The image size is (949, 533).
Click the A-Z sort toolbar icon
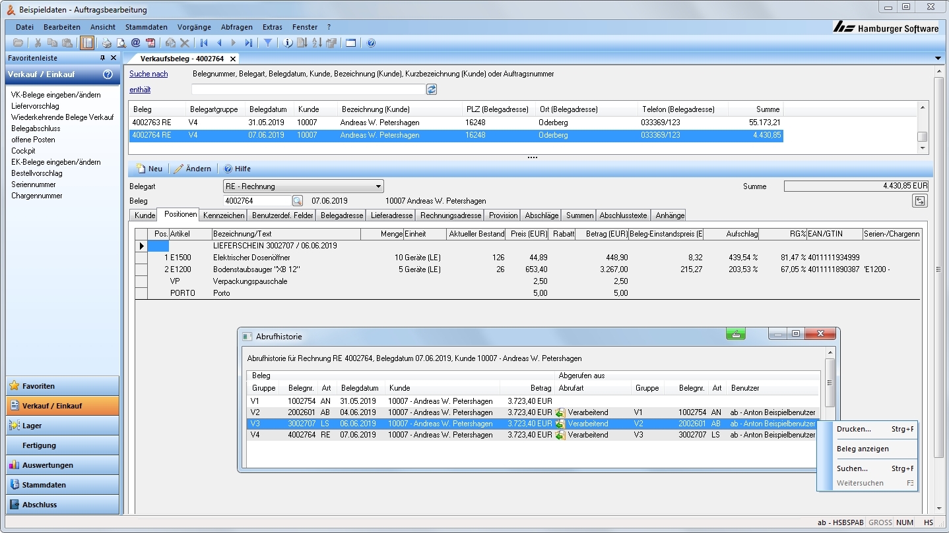click(317, 43)
